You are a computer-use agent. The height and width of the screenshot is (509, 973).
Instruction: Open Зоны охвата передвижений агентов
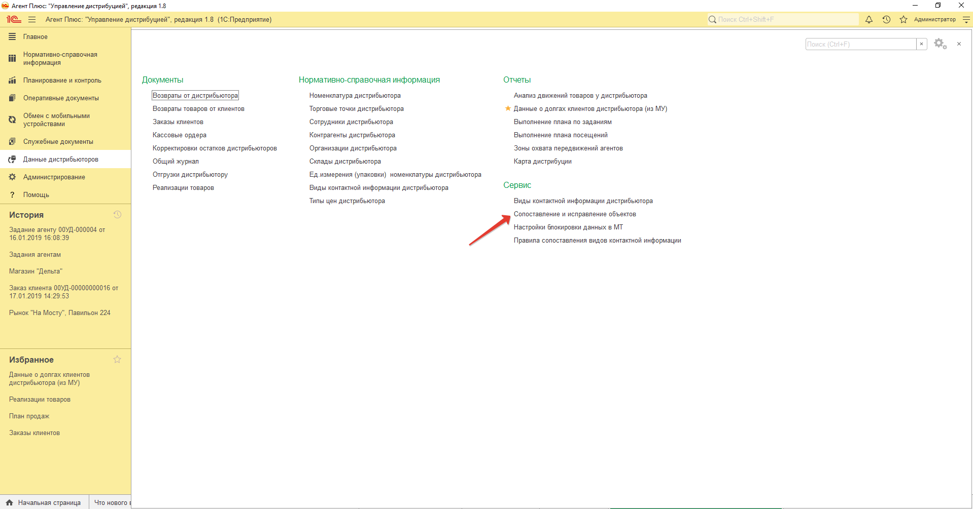click(x=568, y=148)
